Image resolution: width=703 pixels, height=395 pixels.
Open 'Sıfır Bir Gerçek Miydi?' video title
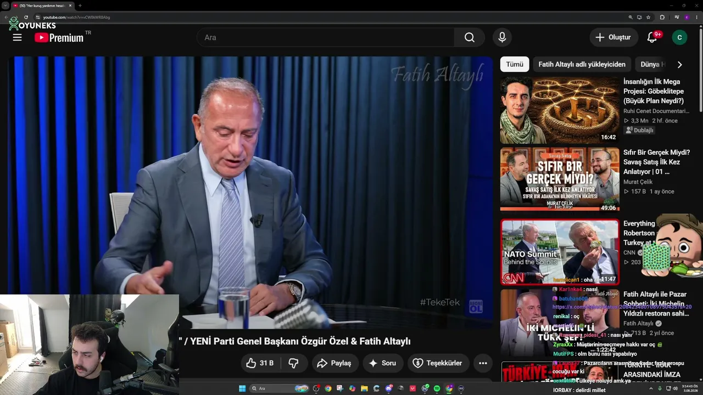(x=656, y=162)
